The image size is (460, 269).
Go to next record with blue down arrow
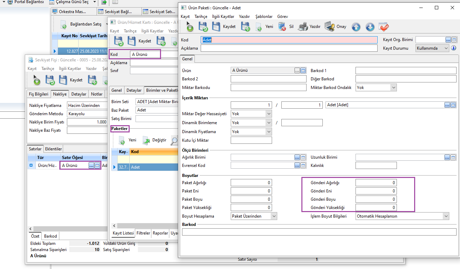click(370, 27)
